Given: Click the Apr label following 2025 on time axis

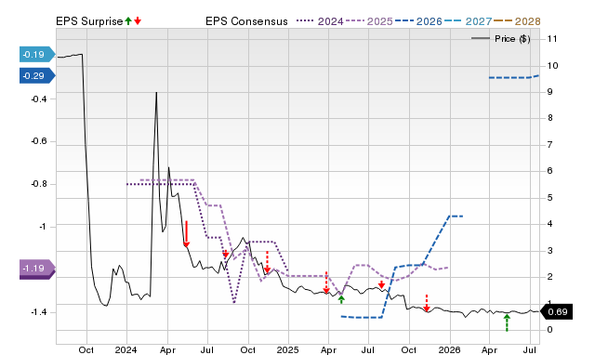Looking at the screenshot, I should [x=328, y=349].
